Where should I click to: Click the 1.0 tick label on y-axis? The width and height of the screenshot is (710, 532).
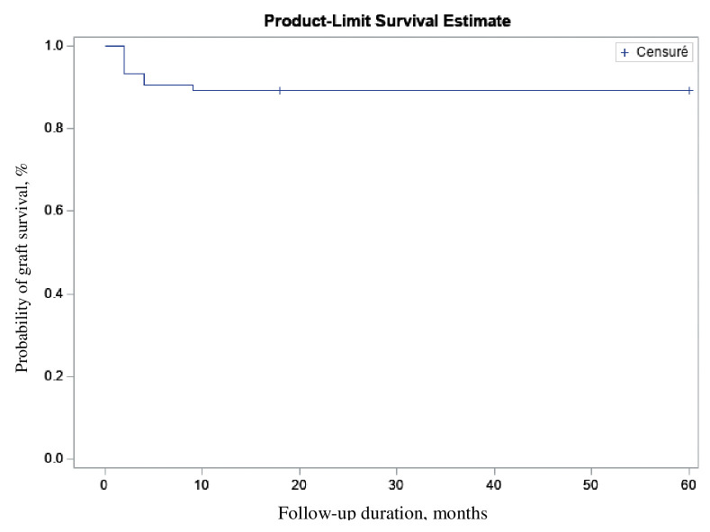coord(53,46)
